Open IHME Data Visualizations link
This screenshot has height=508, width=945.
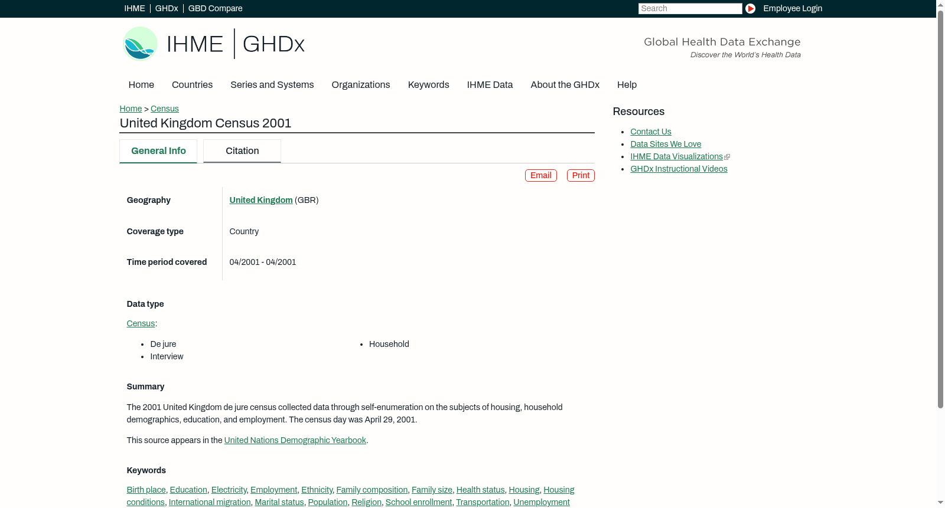click(x=676, y=156)
